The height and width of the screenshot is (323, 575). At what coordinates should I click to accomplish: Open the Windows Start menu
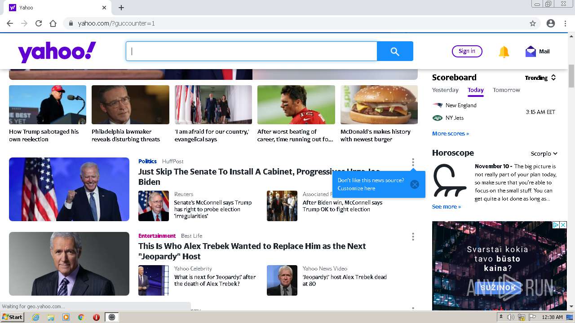tap(13, 317)
